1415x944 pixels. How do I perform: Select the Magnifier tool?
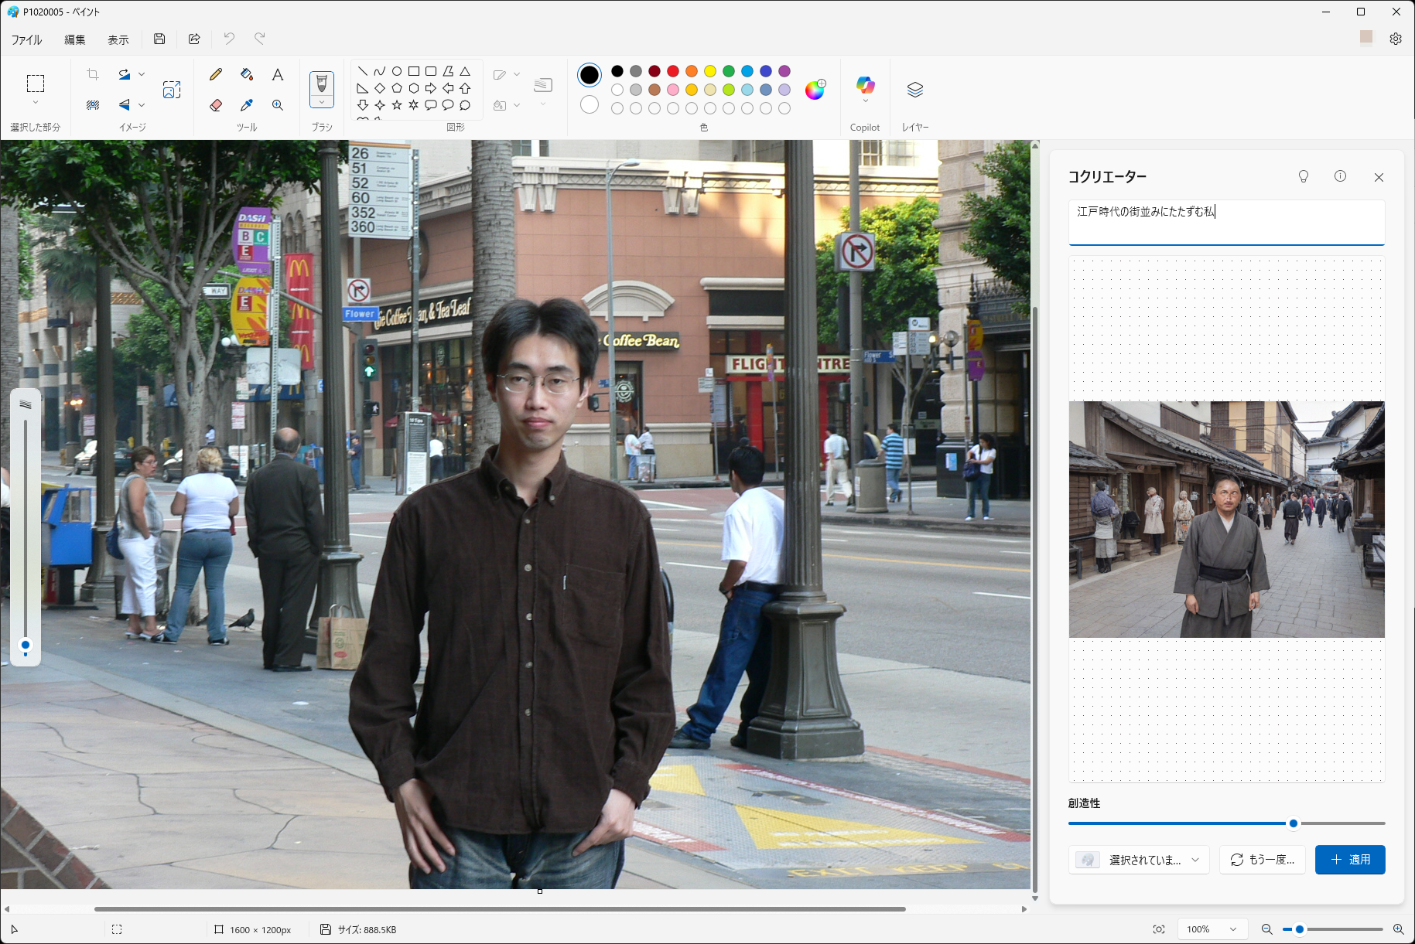point(278,105)
